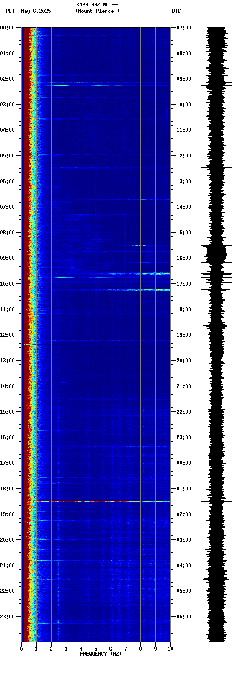Click the 22:00 label on UTC axis
Image resolution: width=235 pixels, height=676 pixels.
click(x=184, y=412)
